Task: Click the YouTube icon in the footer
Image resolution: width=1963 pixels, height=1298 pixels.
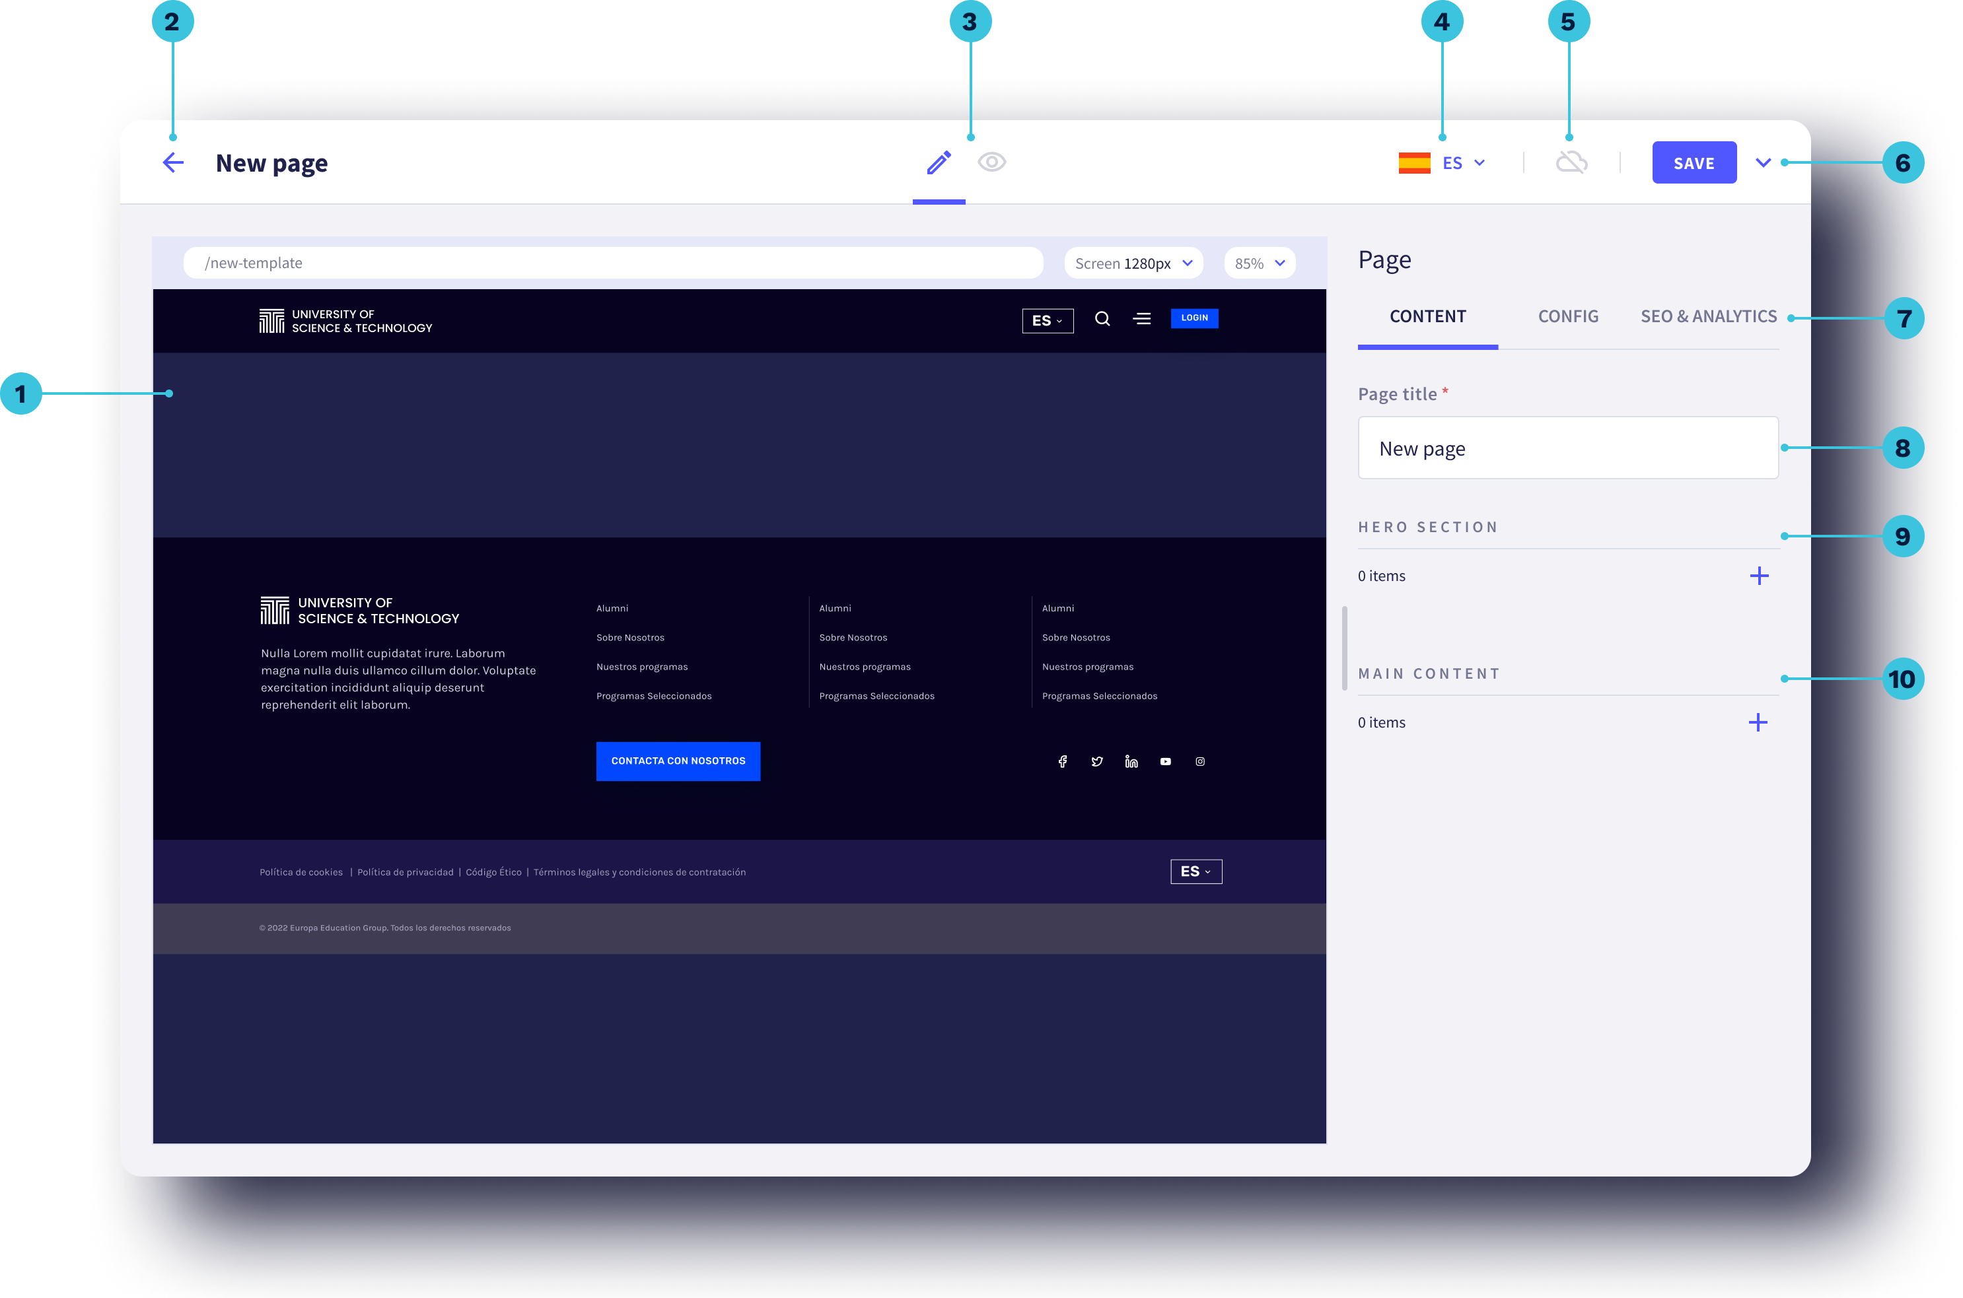Action: [x=1166, y=762]
